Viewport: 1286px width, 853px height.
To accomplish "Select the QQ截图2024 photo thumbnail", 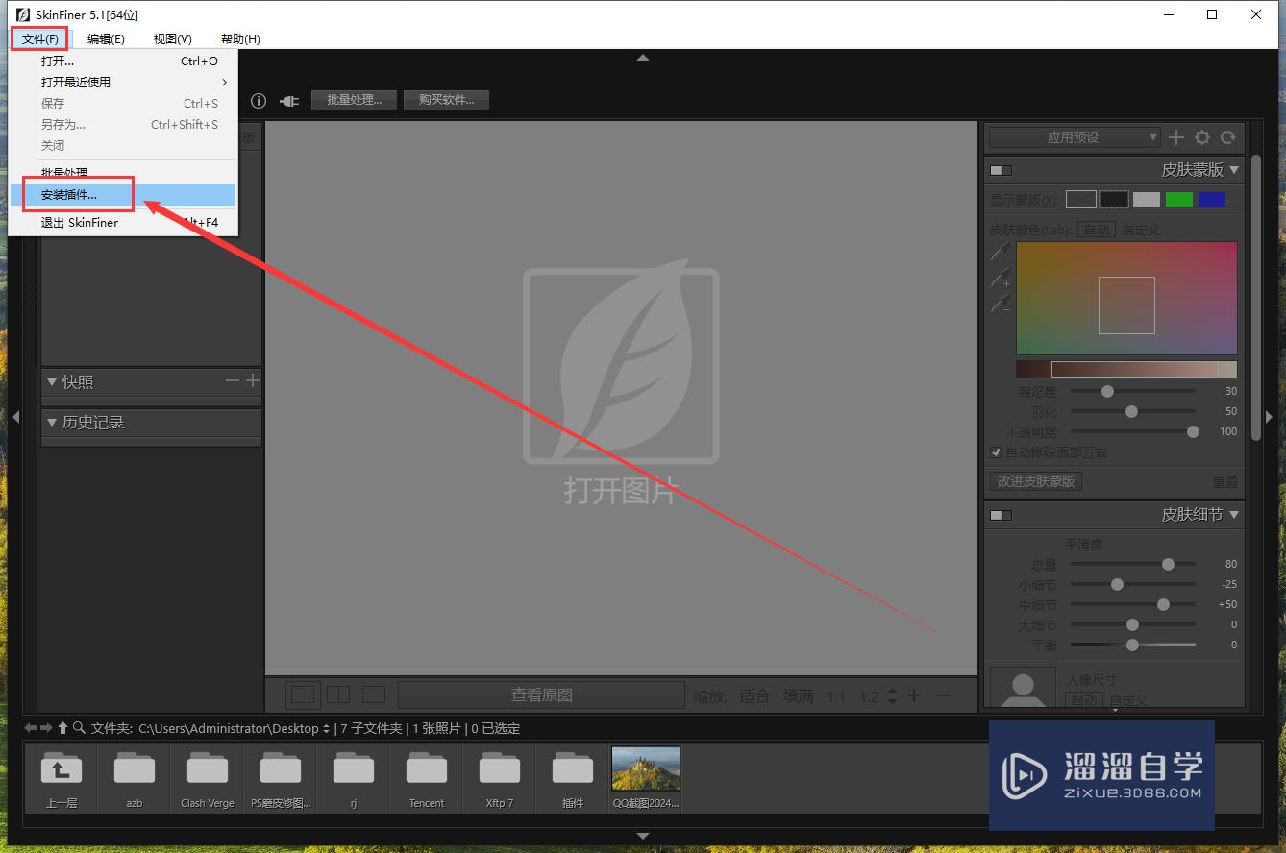I will 646,777.
